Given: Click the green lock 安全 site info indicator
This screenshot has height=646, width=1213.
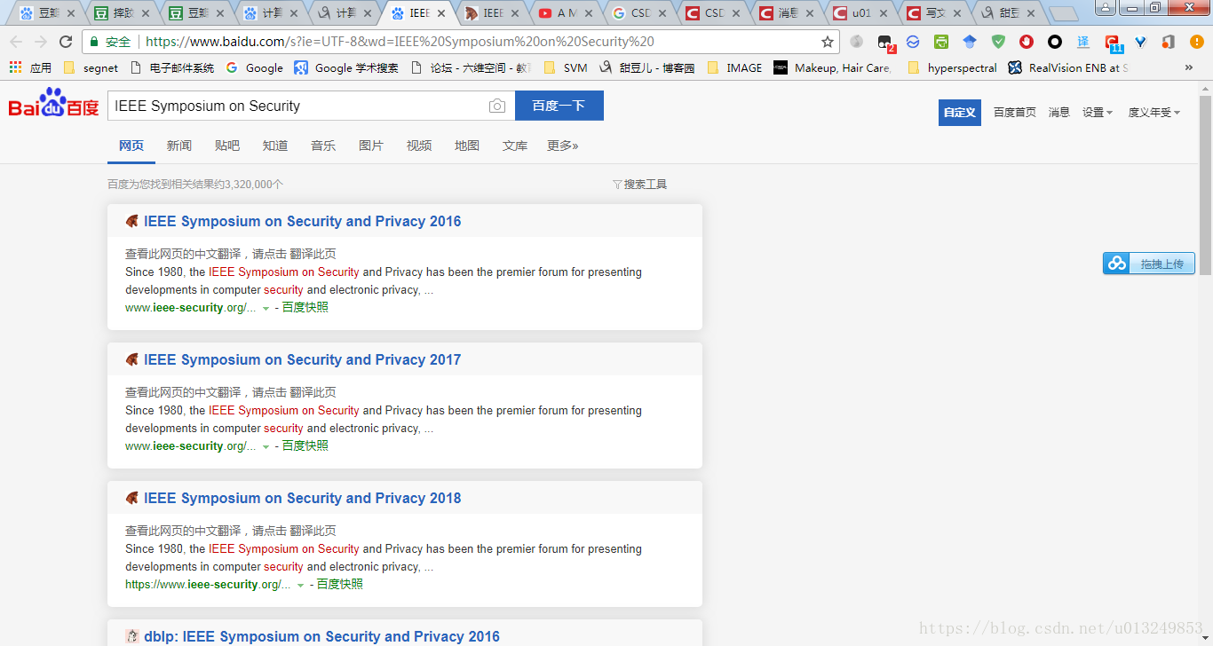Looking at the screenshot, I should coord(110,42).
